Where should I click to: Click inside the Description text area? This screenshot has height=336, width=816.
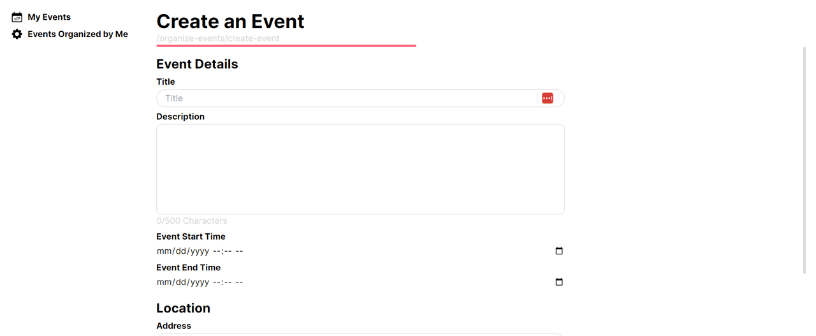click(x=360, y=170)
